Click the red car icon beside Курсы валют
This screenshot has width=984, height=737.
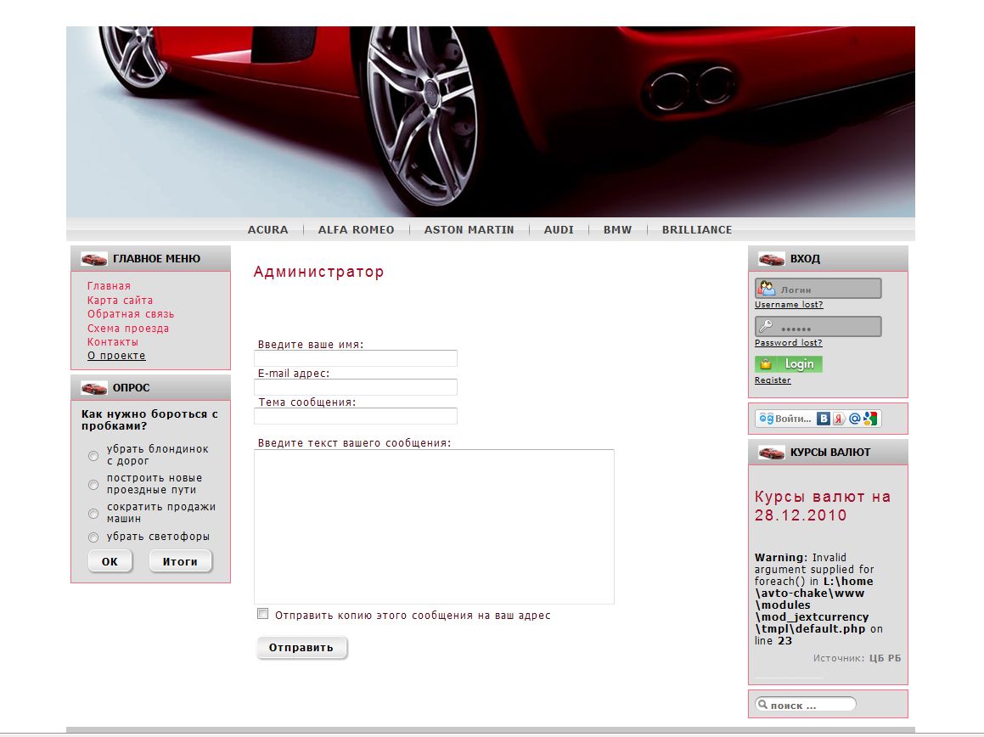[x=772, y=453]
